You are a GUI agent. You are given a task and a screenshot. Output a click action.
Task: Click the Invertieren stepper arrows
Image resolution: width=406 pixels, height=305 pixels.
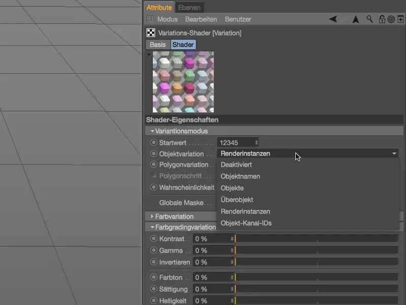232,262
